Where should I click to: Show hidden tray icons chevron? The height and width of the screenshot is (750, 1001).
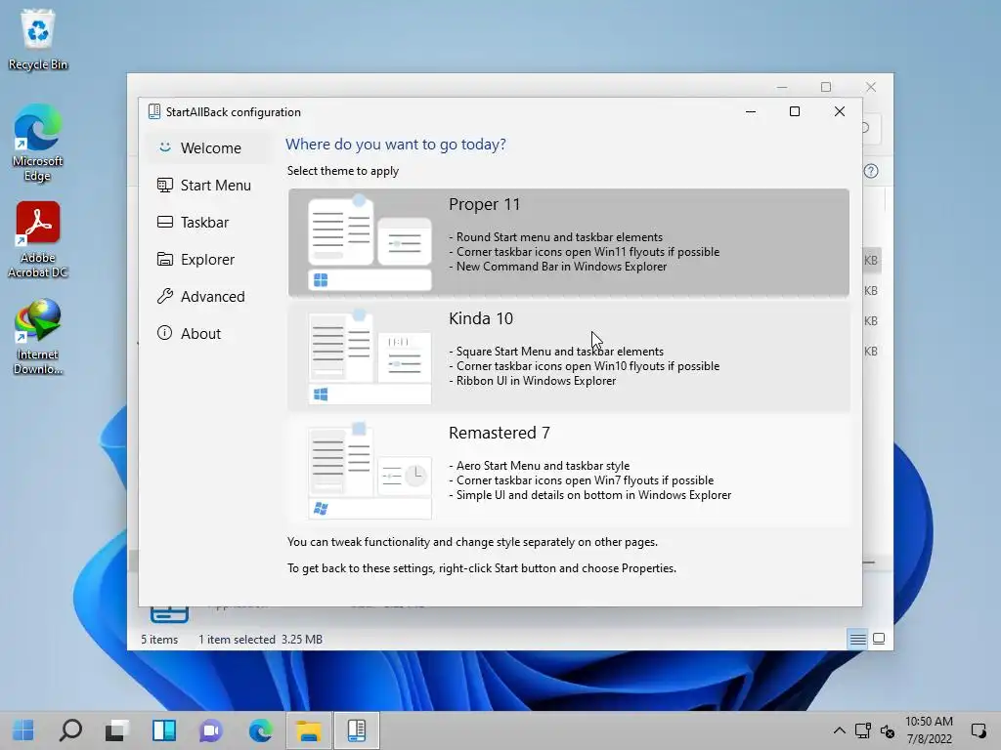[x=840, y=730]
